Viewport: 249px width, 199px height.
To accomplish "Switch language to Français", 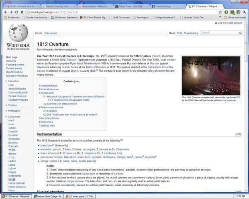I will [x=13, y=146].
